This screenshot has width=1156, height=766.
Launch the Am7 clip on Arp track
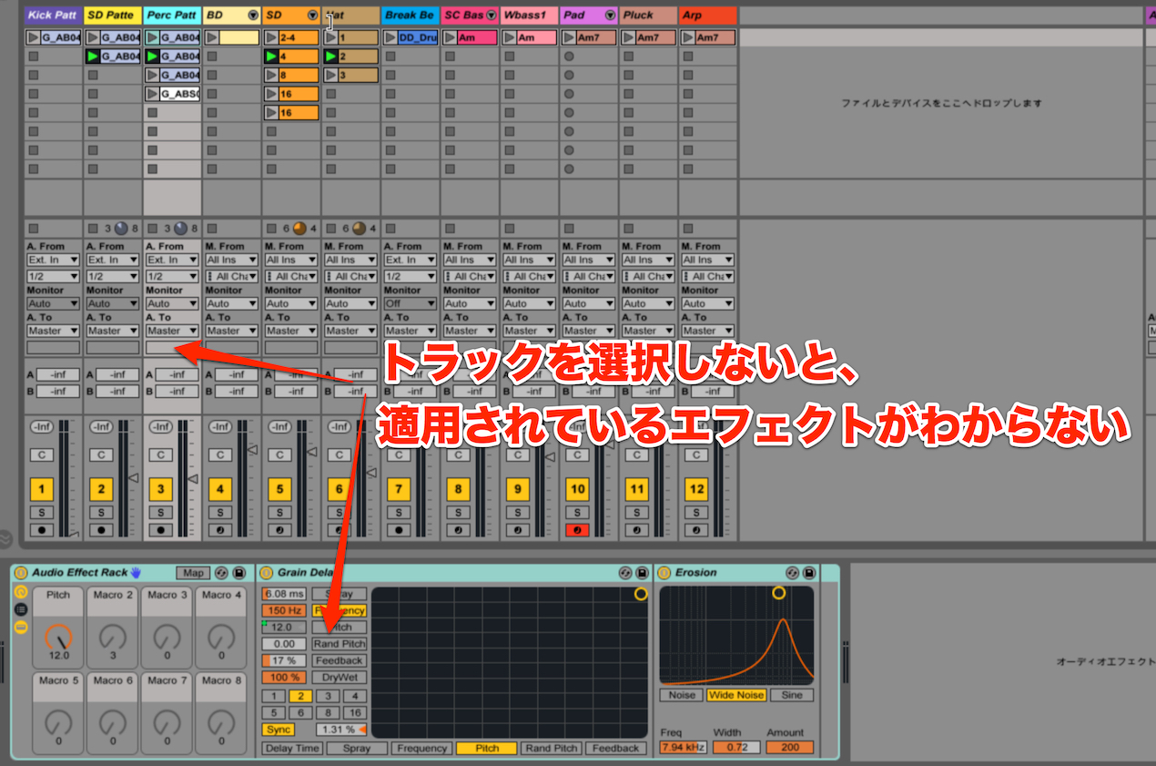point(687,37)
